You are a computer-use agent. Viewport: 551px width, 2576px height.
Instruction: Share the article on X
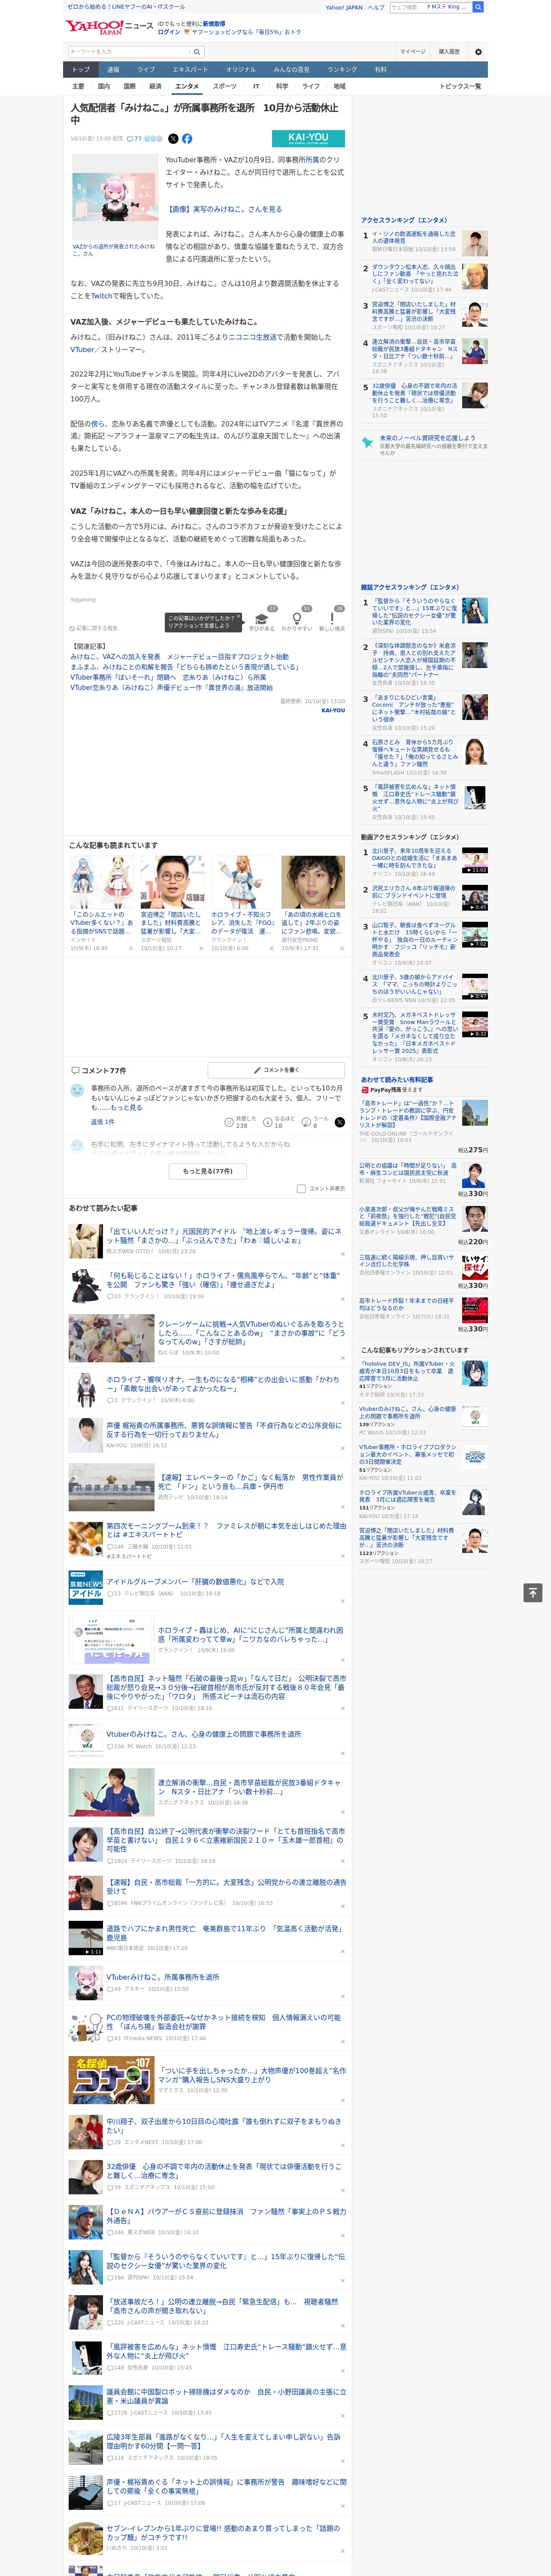tap(173, 139)
